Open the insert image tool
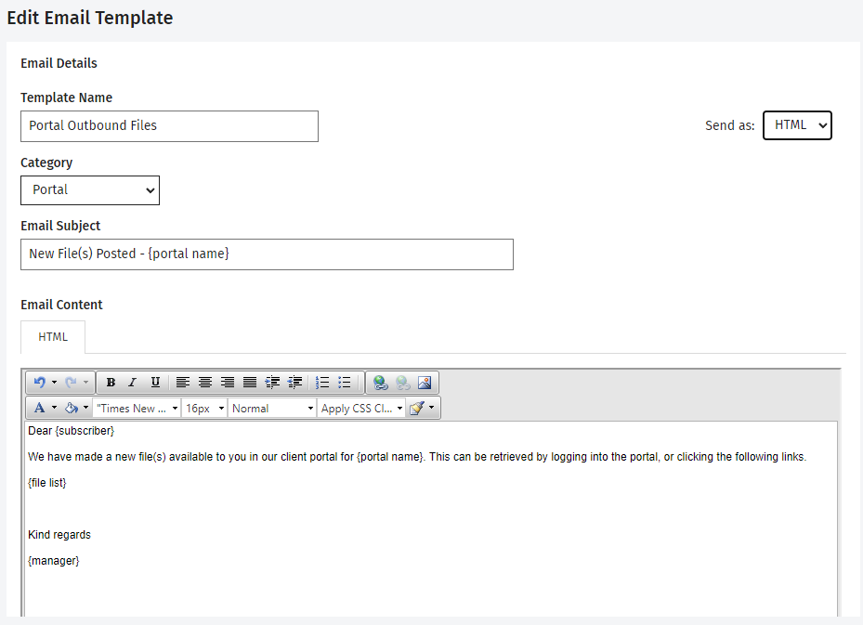Viewport: 863px width, 625px height. (x=425, y=383)
